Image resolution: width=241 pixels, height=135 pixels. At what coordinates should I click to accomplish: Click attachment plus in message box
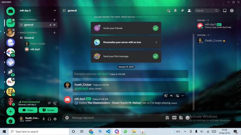[67, 118]
